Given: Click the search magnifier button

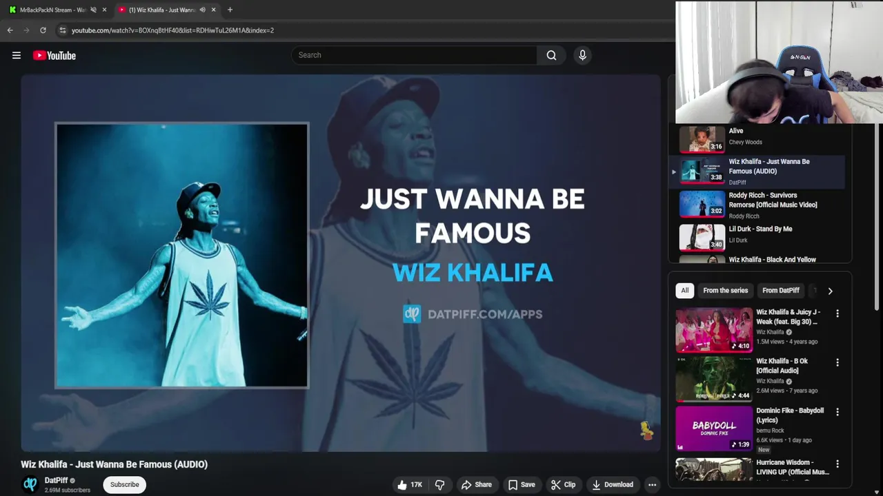Looking at the screenshot, I should 551,55.
